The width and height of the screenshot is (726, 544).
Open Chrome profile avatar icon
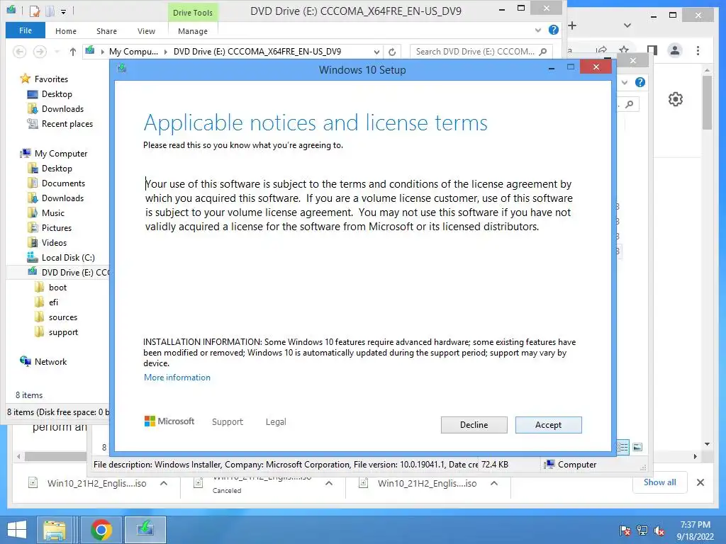click(675, 50)
